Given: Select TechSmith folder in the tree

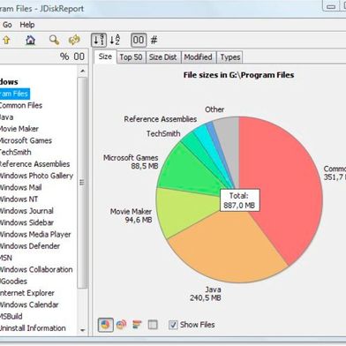Looking at the screenshot, I should [x=15, y=153].
